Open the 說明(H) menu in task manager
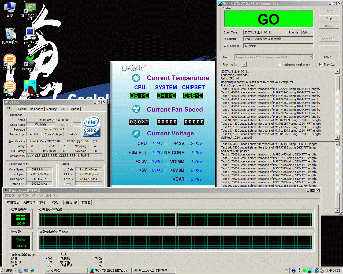The image size is (343, 274). click(x=51, y=196)
